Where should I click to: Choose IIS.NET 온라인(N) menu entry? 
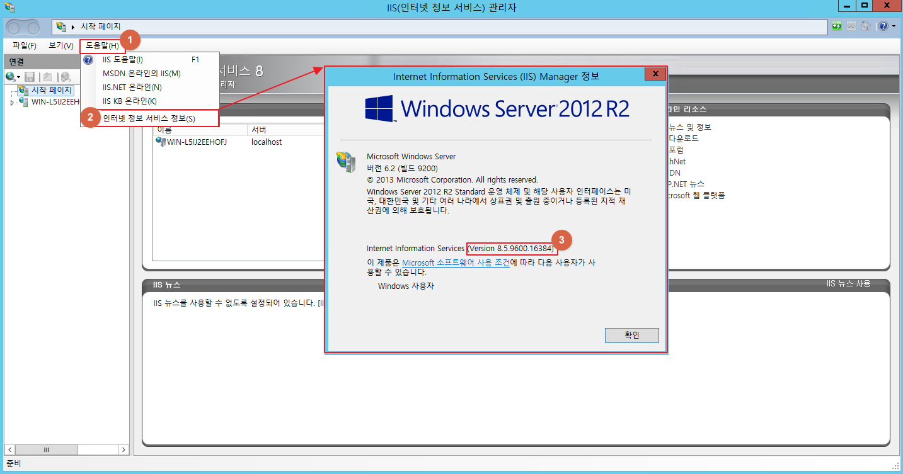pyautogui.click(x=150, y=87)
